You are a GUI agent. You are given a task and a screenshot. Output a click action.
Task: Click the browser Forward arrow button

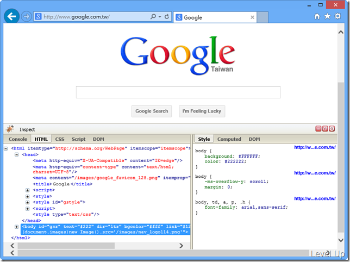(26, 16)
